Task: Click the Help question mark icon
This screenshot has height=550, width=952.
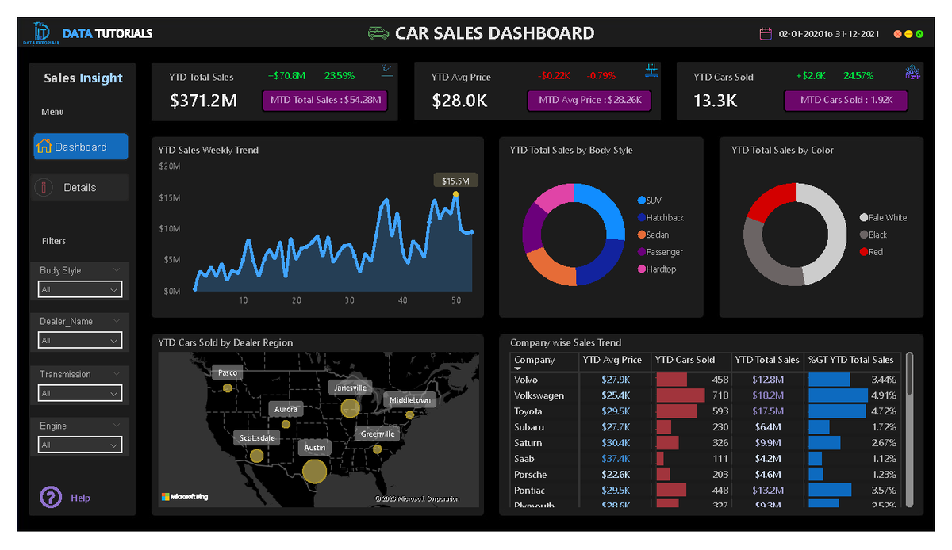Action: (50, 497)
